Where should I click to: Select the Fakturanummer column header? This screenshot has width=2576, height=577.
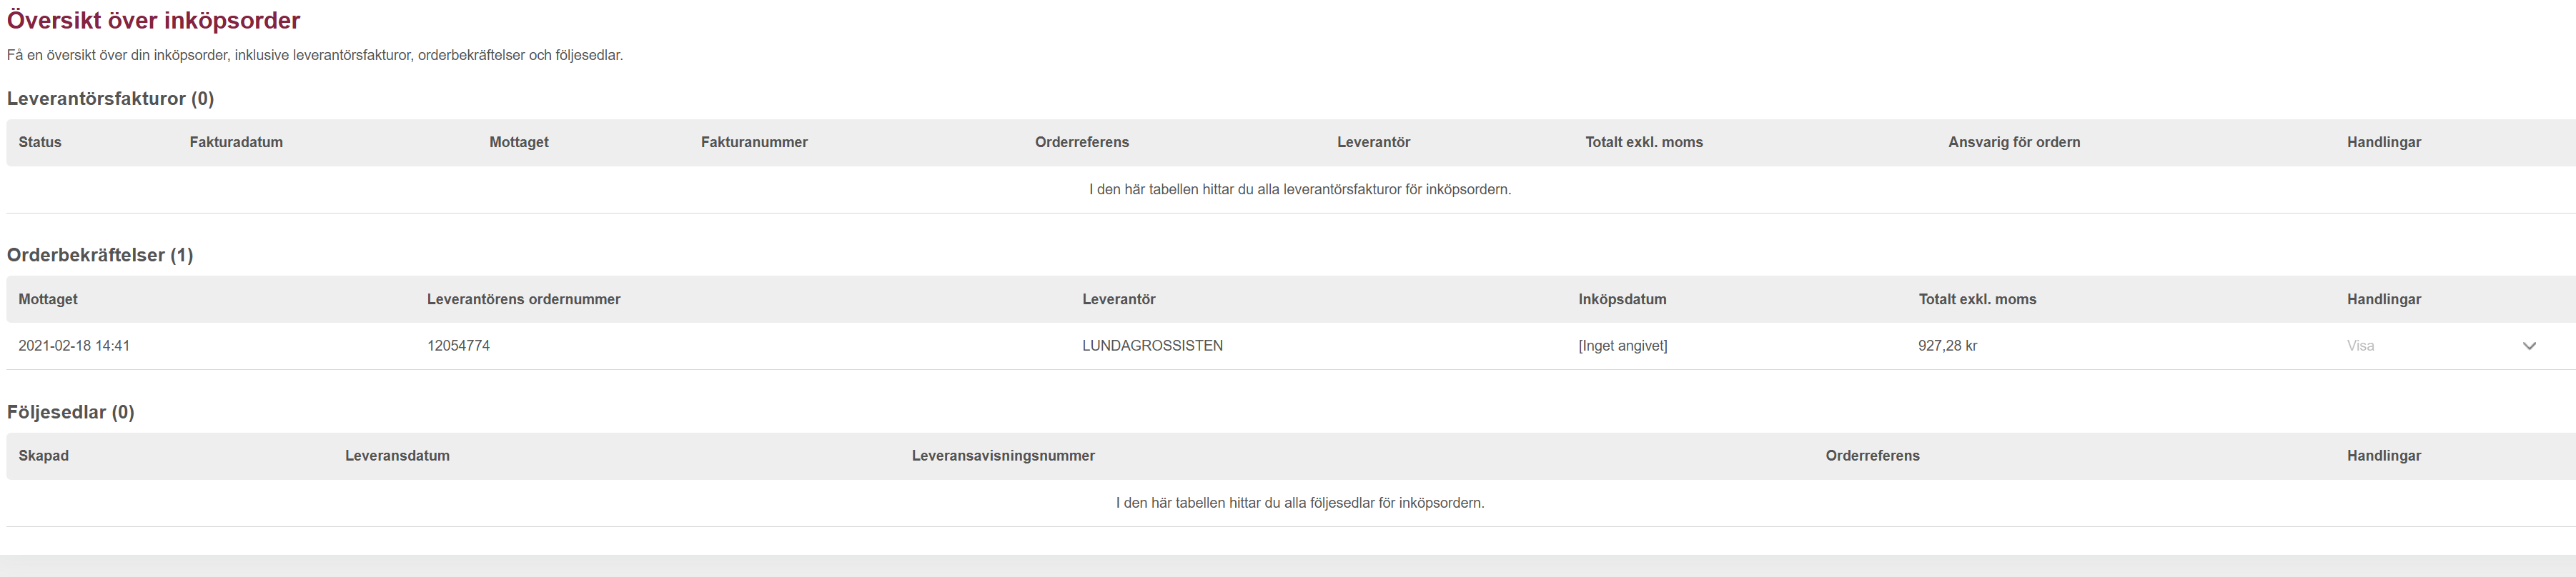(x=754, y=143)
